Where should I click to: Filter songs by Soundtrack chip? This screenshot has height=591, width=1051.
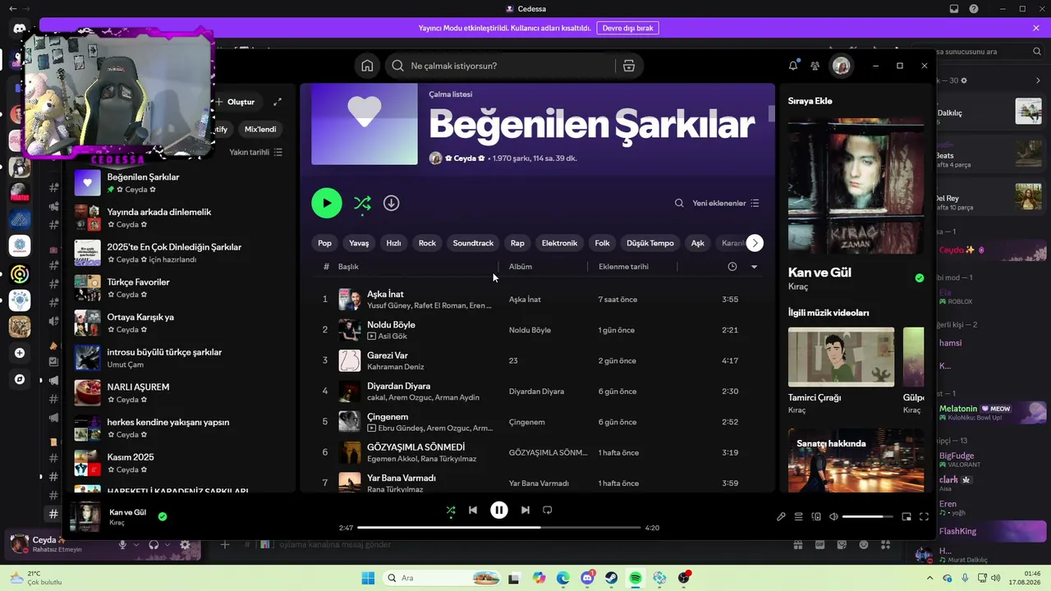[x=473, y=243]
